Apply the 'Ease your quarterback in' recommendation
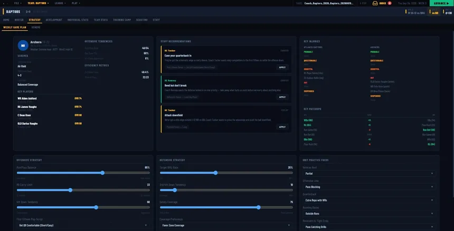The width and height of the screenshot is (454, 231). point(282,67)
